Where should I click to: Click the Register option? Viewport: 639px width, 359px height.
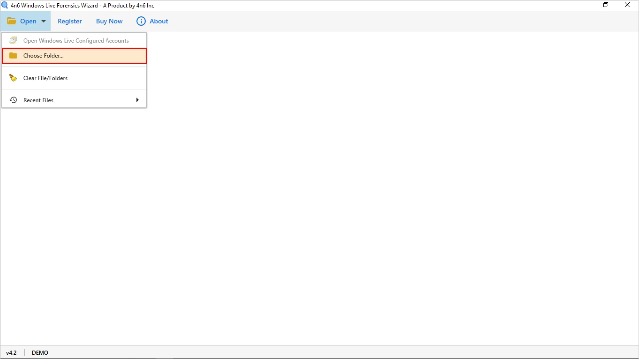pyautogui.click(x=69, y=21)
